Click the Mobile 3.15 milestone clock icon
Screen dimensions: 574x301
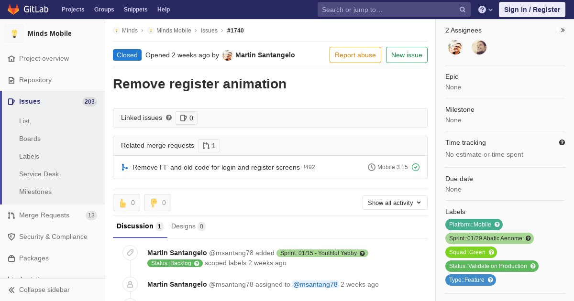click(x=372, y=167)
